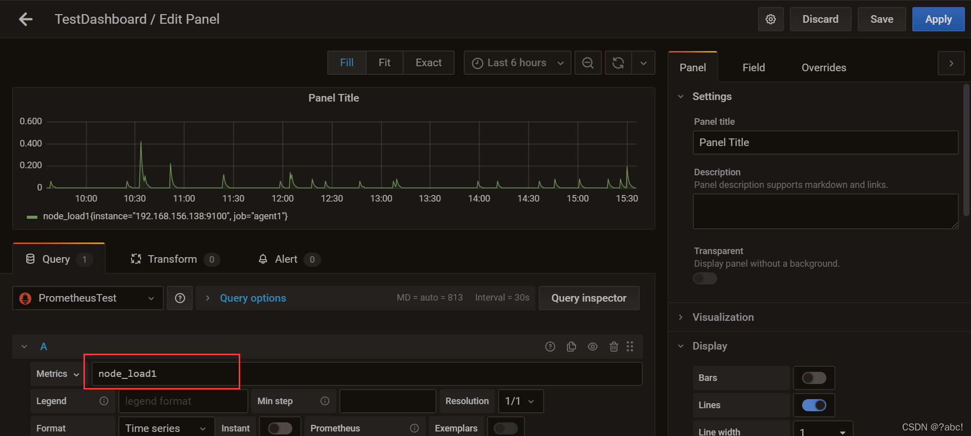Expand Query options
The height and width of the screenshot is (436, 971).
253,298
